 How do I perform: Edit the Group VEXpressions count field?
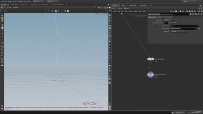click(x=166, y=23)
